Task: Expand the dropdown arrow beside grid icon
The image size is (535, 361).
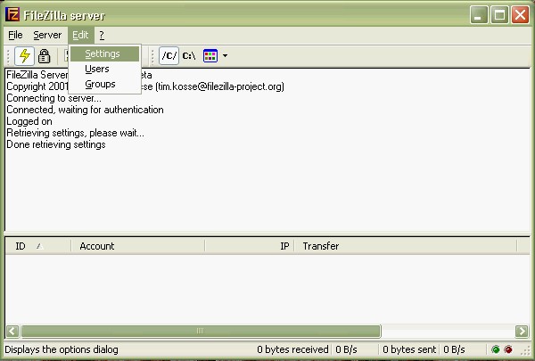Action: point(225,55)
